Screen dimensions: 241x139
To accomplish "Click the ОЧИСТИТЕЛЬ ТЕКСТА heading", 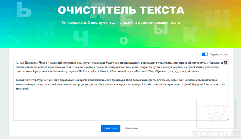I will 121,10.
